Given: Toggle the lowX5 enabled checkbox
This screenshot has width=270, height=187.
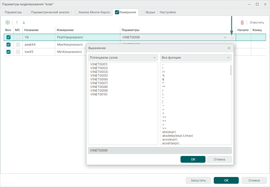Looking at the screenshot, I should pos(8,52).
